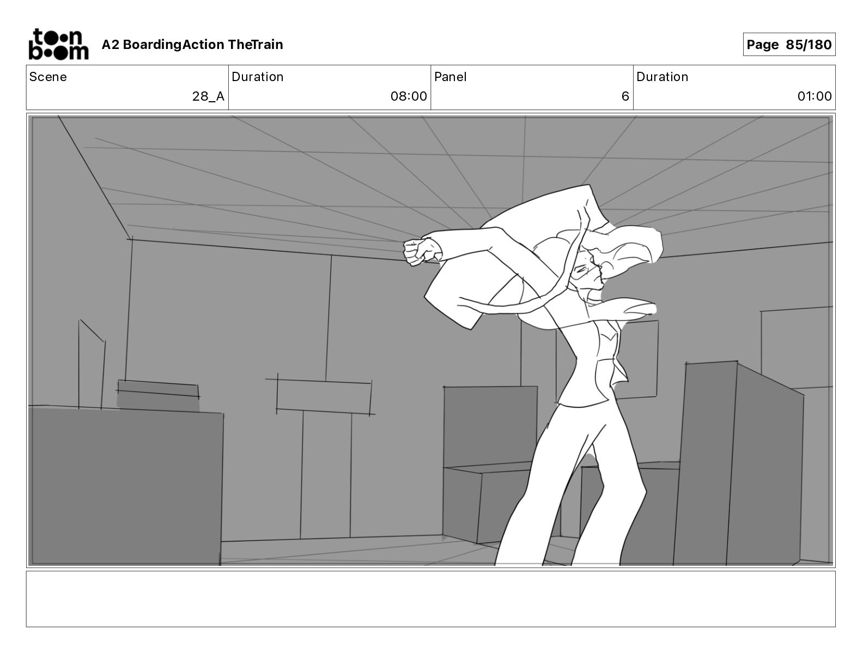Select the panel number "6"

coord(625,96)
